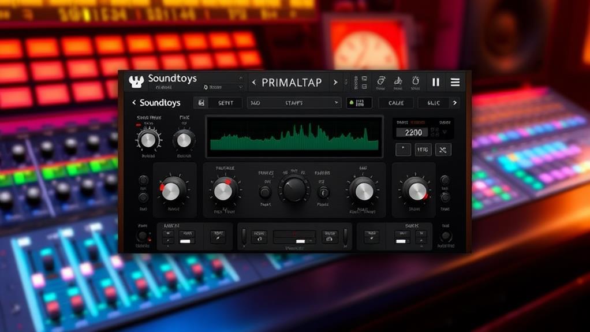Screen dimensions: 590x332
Task: Click right chevron after the SLIC tab
Action: (x=454, y=103)
